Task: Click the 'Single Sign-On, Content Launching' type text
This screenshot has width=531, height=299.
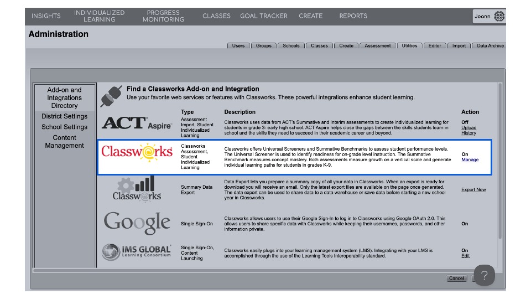Action: 197,253
